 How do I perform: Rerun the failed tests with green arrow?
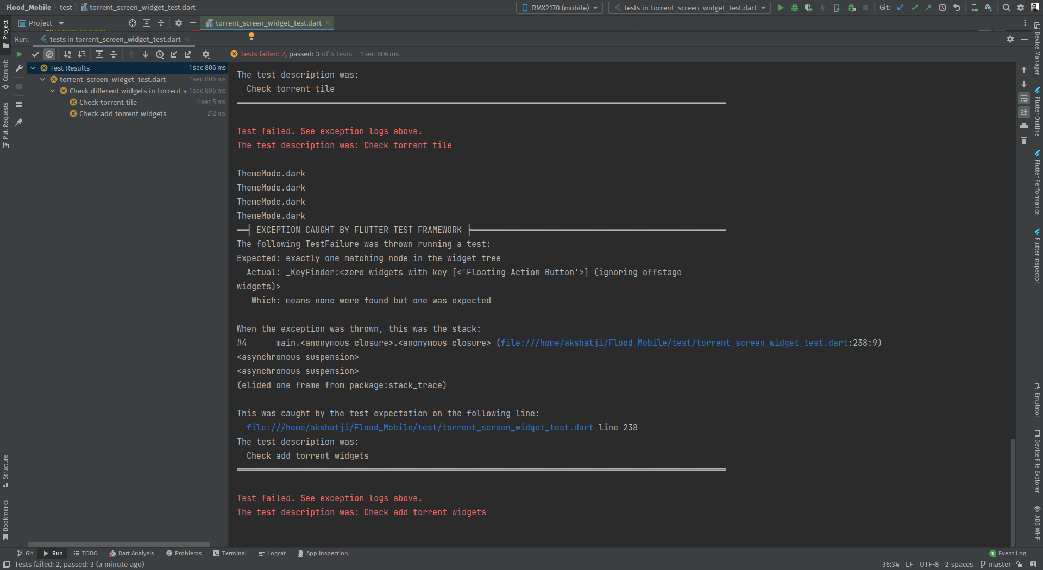click(x=19, y=54)
